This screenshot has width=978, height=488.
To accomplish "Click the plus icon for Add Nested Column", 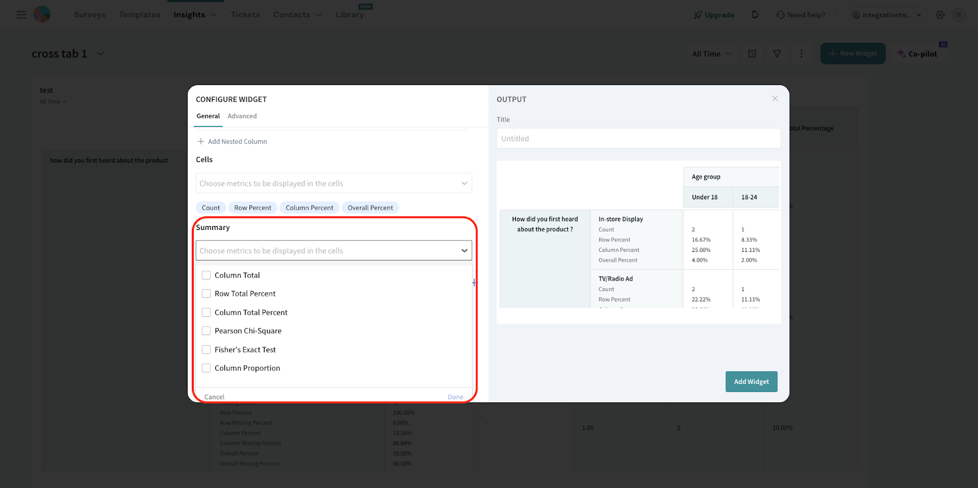I will (x=200, y=141).
